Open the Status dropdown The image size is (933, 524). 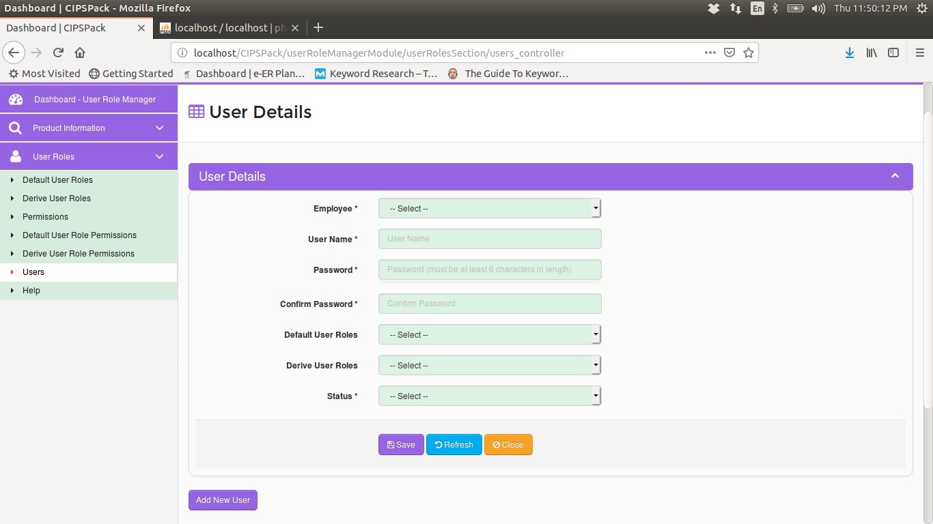pyautogui.click(x=489, y=396)
